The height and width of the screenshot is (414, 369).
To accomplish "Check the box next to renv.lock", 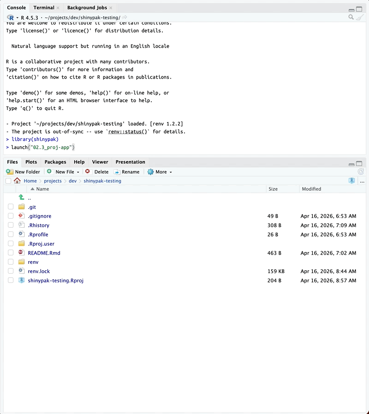I will pyautogui.click(x=11, y=271).
